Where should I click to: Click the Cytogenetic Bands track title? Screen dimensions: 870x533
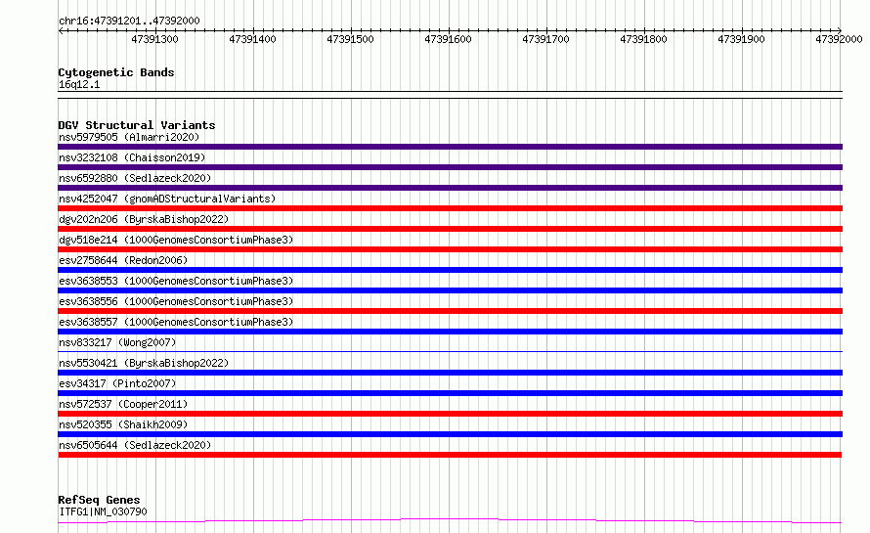[116, 72]
